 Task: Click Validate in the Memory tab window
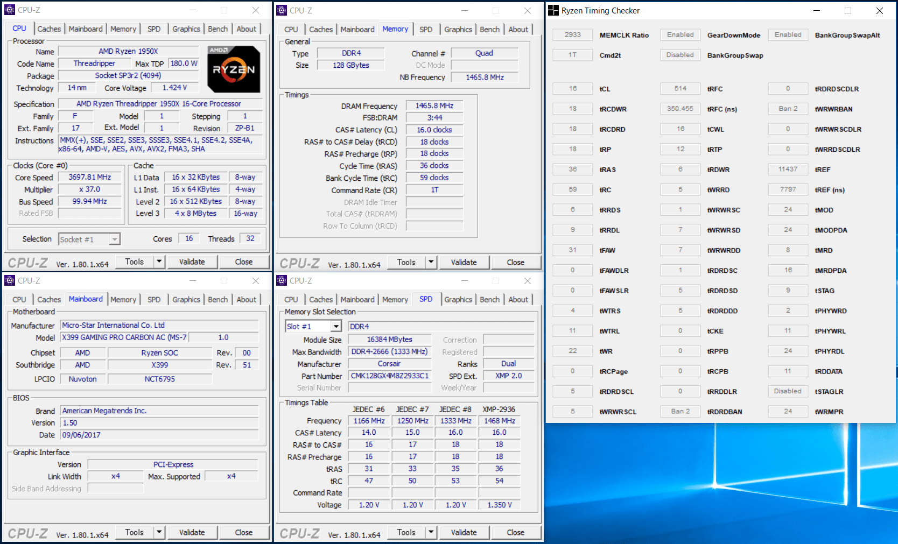point(464,262)
